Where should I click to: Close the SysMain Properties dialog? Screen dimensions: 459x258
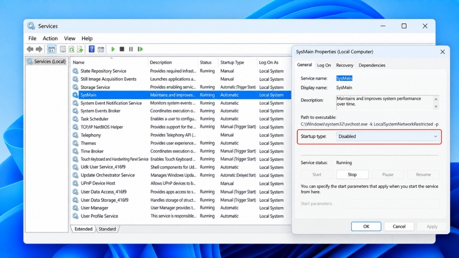click(442, 52)
